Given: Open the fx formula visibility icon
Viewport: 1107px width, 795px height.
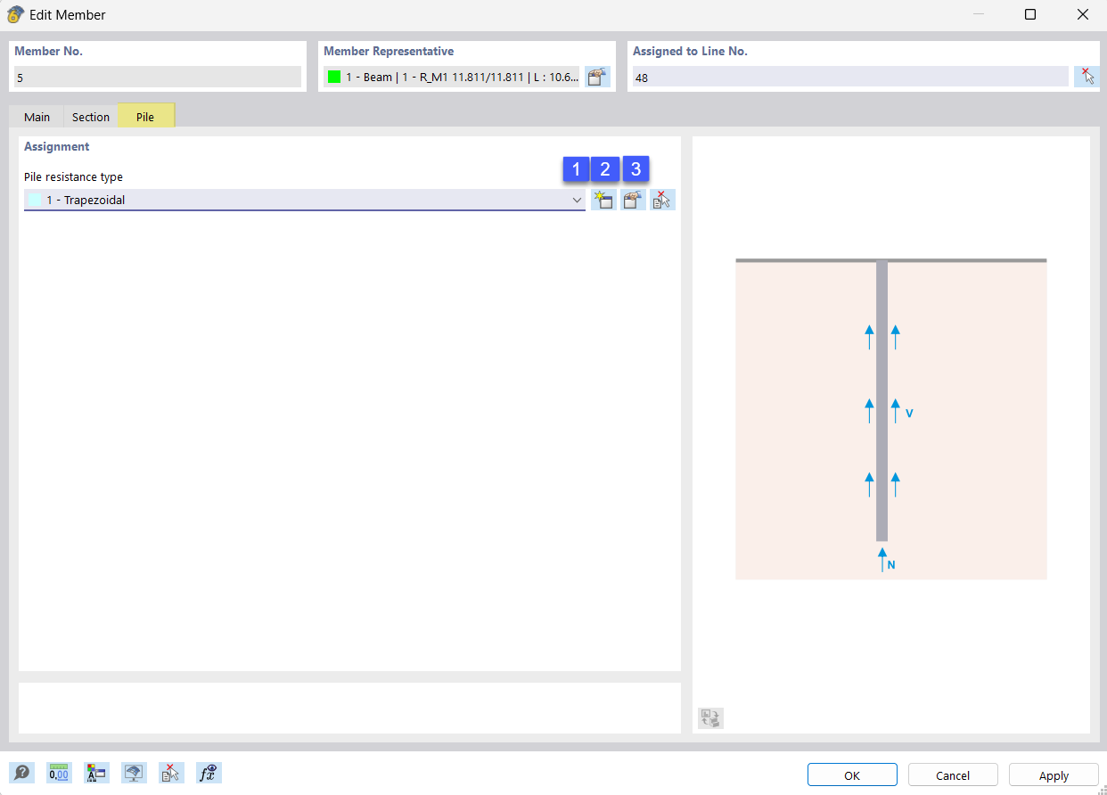Looking at the screenshot, I should click(208, 773).
